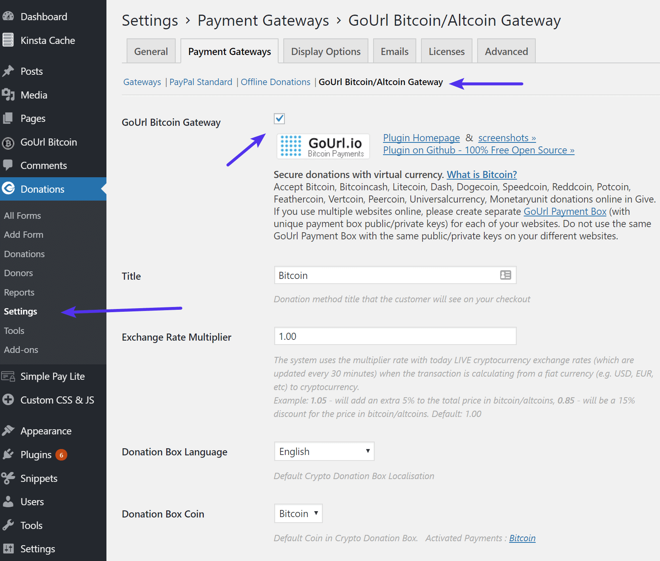660x561 pixels.
Task: Open All Forms submenu item
Action: pos(23,216)
